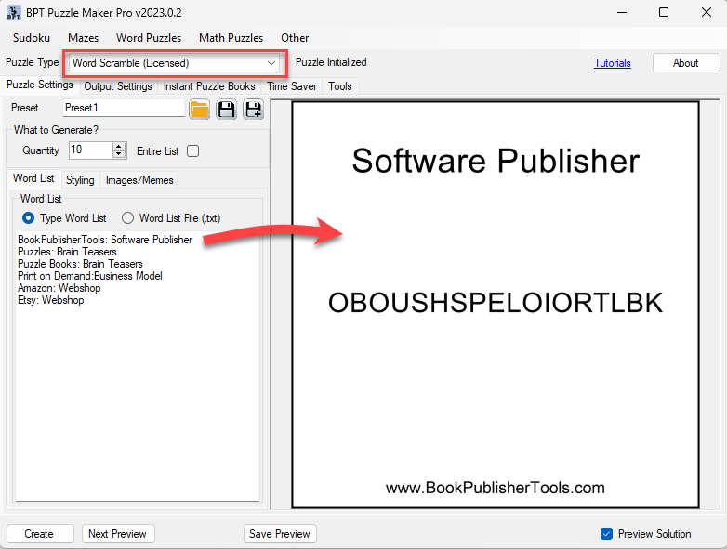727x549 pixels.
Task: Increase Quantity with the up stepper arrow
Action: click(x=119, y=146)
